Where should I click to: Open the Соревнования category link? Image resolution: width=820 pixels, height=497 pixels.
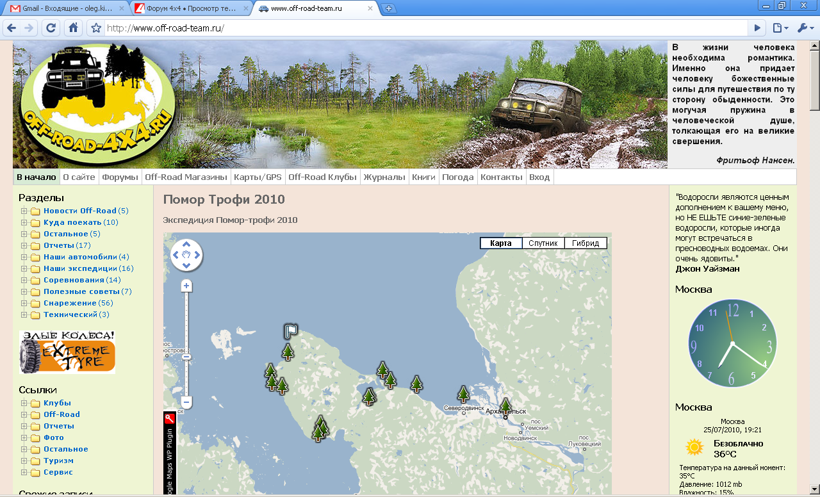tap(74, 280)
